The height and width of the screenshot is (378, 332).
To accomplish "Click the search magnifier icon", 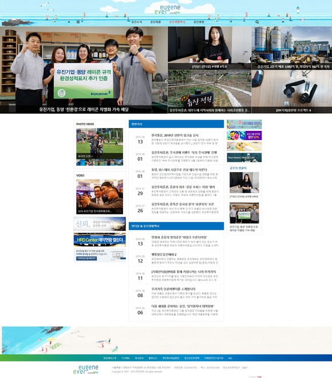I will 257,22.
